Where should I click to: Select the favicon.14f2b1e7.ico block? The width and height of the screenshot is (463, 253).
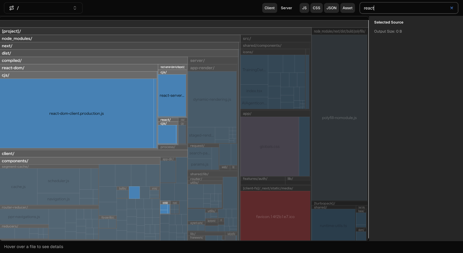point(275,217)
